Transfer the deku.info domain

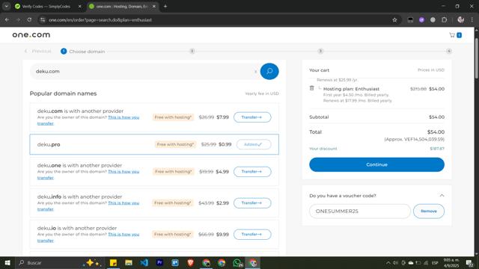252,202
